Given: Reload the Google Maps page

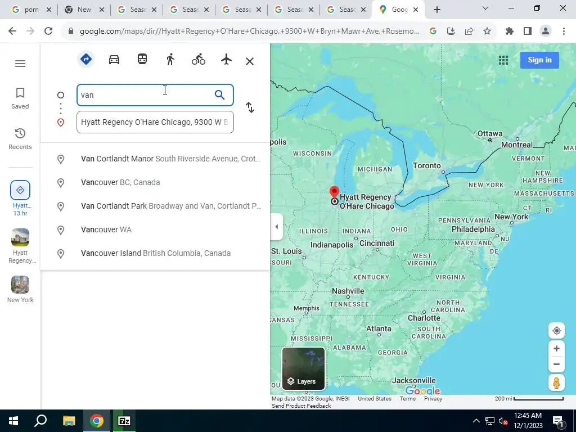Looking at the screenshot, I should pyautogui.click(x=48, y=31).
